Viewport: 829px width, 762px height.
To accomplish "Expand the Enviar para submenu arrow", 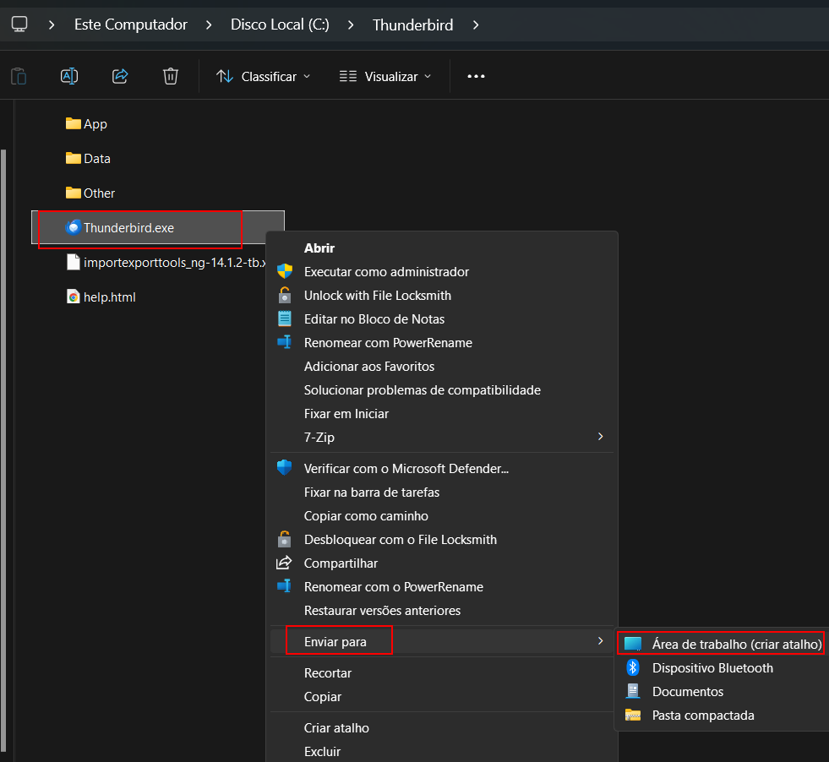I will (x=600, y=641).
